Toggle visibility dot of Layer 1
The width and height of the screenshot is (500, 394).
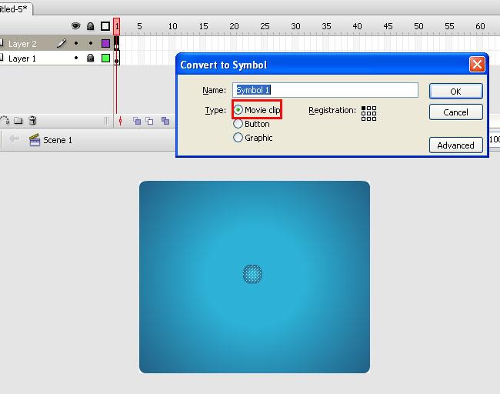(x=76, y=58)
